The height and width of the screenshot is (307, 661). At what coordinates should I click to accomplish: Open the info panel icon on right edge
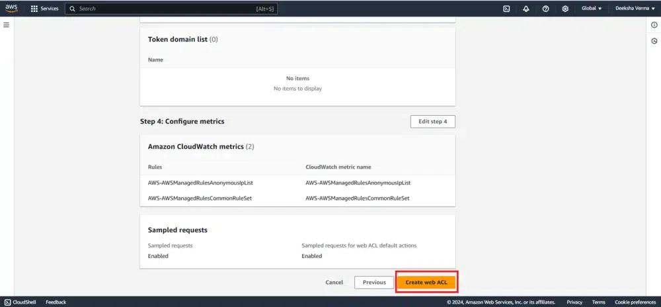pyautogui.click(x=654, y=25)
